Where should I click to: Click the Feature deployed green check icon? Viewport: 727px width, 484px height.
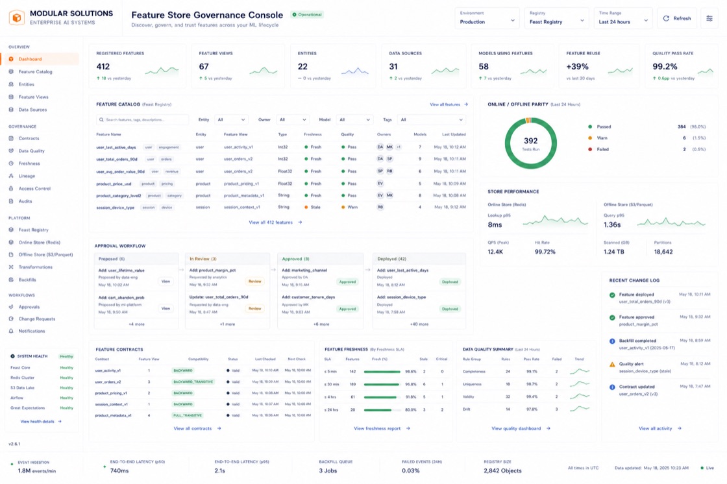tap(612, 295)
